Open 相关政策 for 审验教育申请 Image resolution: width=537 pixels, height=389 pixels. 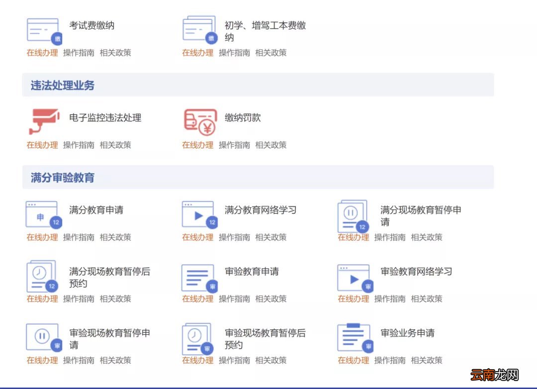271,299
